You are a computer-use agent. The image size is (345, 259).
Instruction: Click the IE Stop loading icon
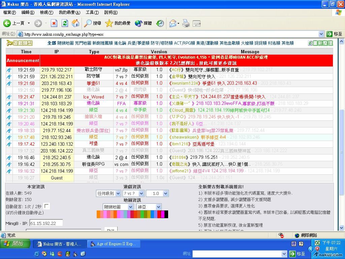coord(54,23)
